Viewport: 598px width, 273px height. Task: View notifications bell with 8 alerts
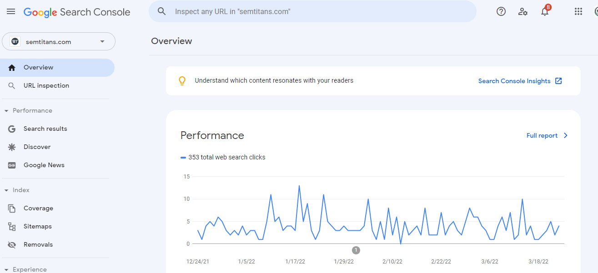point(545,11)
